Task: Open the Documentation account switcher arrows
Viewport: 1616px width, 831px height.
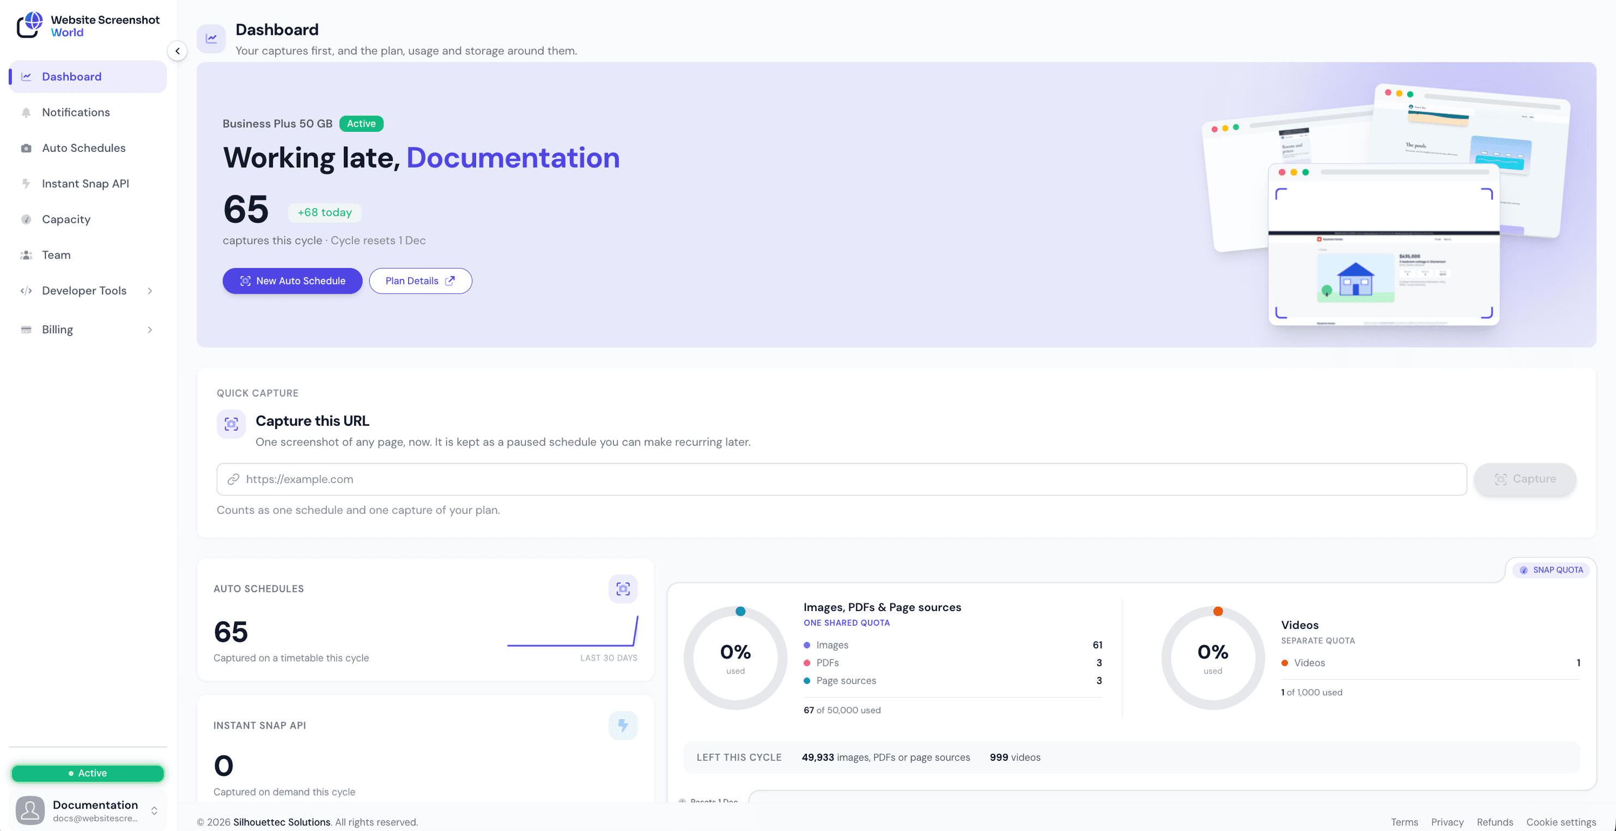Action: click(154, 811)
